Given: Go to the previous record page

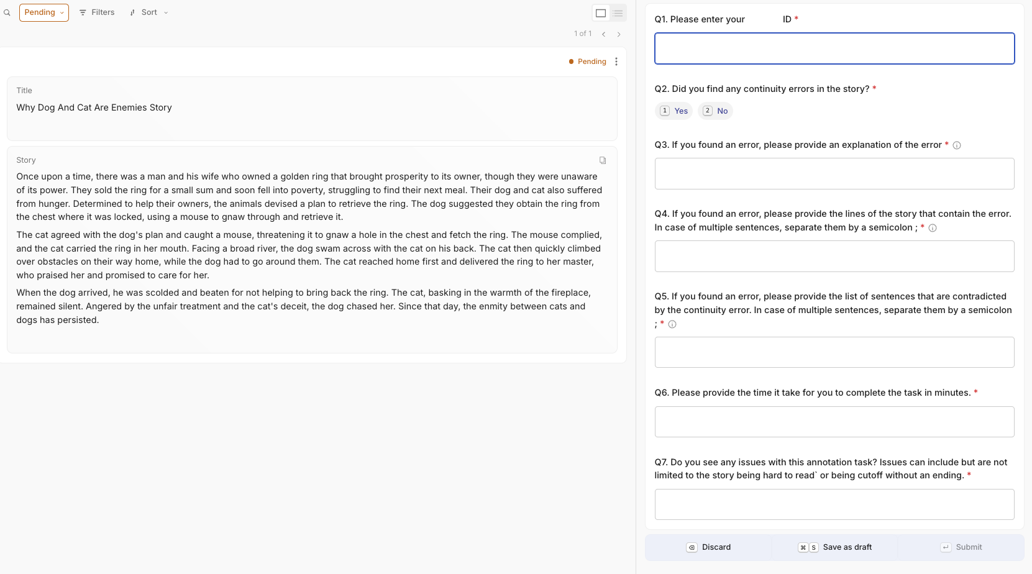Looking at the screenshot, I should pyautogui.click(x=603, y=34).
